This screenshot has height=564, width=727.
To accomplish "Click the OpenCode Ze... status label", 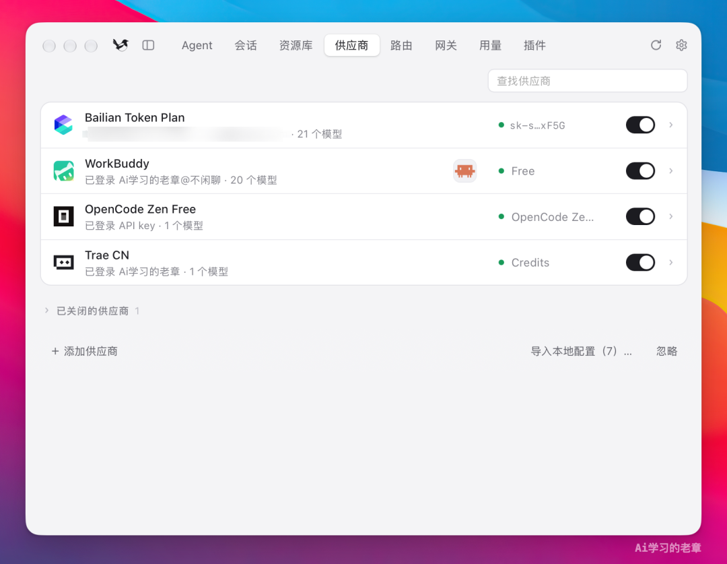I will coord(552,216).
